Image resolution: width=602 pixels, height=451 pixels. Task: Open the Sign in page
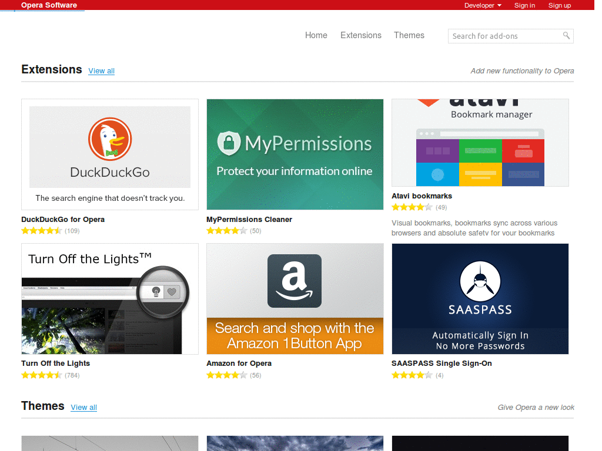(524, 5)
